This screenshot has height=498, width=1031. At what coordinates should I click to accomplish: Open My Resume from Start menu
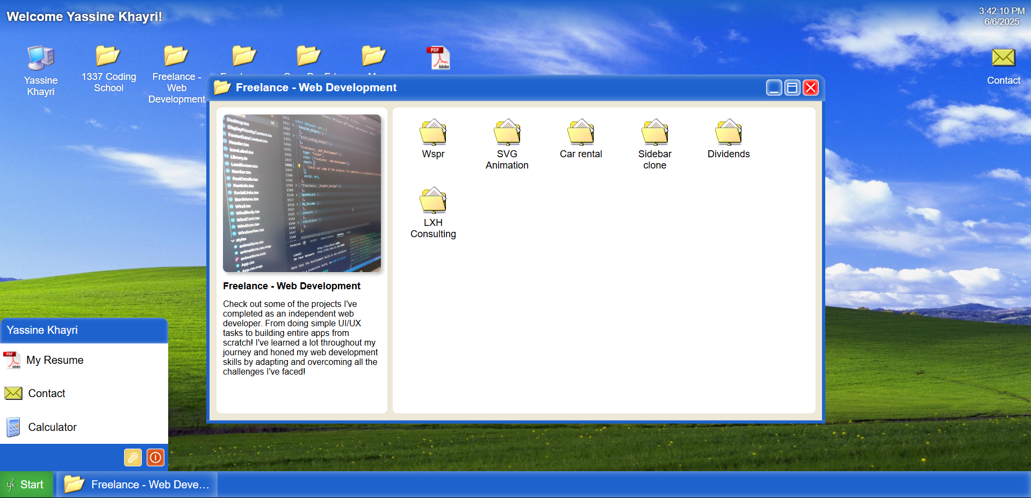84,360
